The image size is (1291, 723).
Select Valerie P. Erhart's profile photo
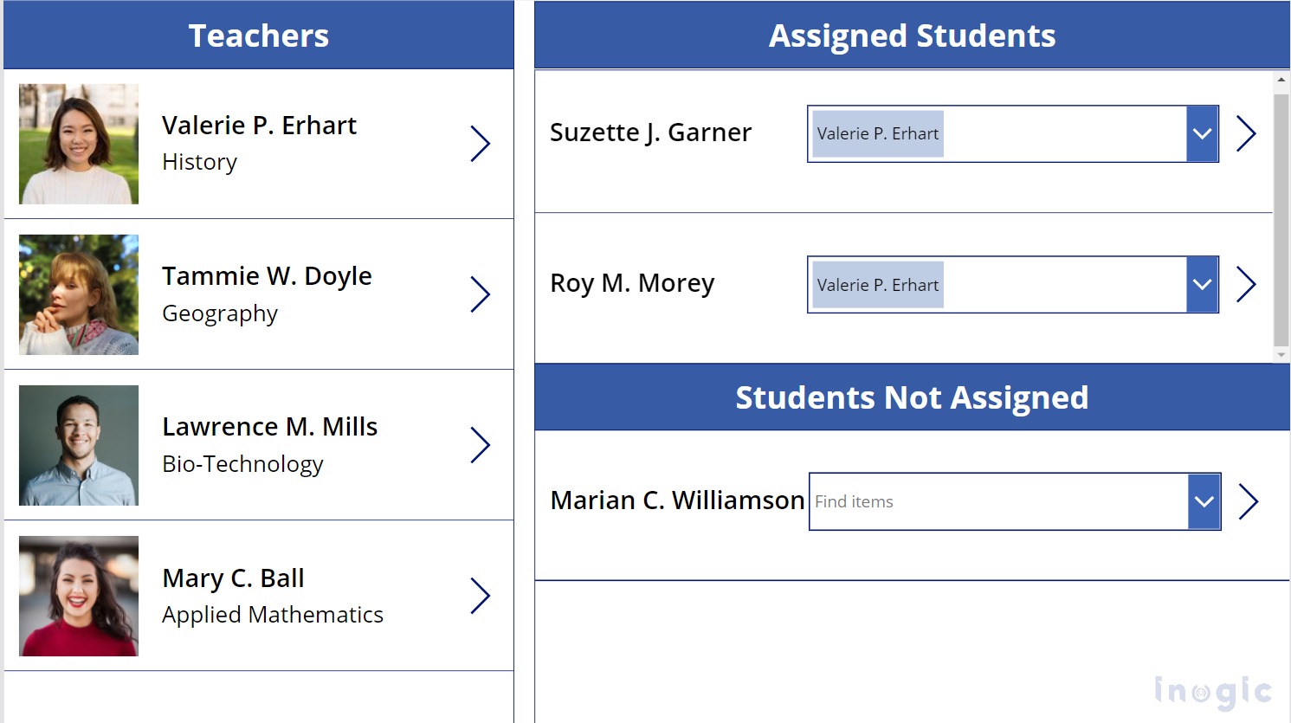point(78,144)
